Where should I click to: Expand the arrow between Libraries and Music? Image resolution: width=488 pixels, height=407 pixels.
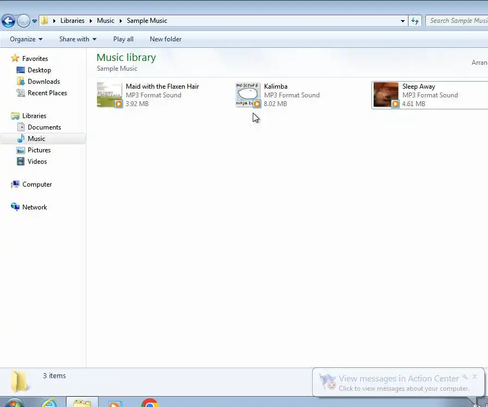point(90,21)
